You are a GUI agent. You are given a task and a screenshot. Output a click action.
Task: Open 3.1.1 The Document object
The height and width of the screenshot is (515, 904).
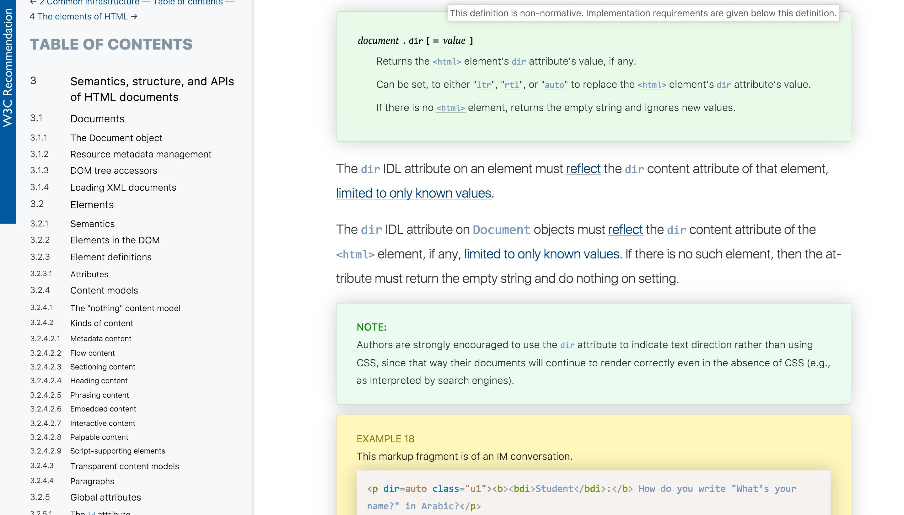tap(116, 138)
